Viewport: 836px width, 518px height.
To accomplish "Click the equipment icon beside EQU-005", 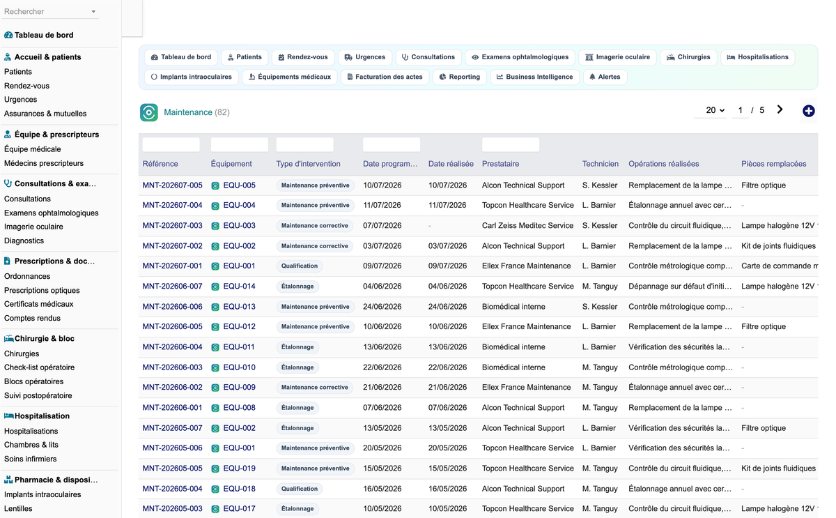I will coord(215,185).
